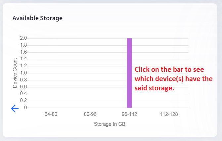Click the 0 y-axis value
Image resolution: width=222 pixels, height=141 pixels.
point(25,108)
